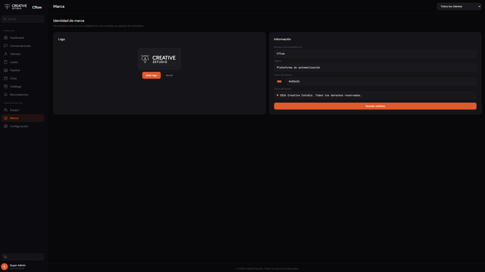This screenshot has height=272, width=485.
Task: Open the Todos los clientes dropdown
Action: 459,7
